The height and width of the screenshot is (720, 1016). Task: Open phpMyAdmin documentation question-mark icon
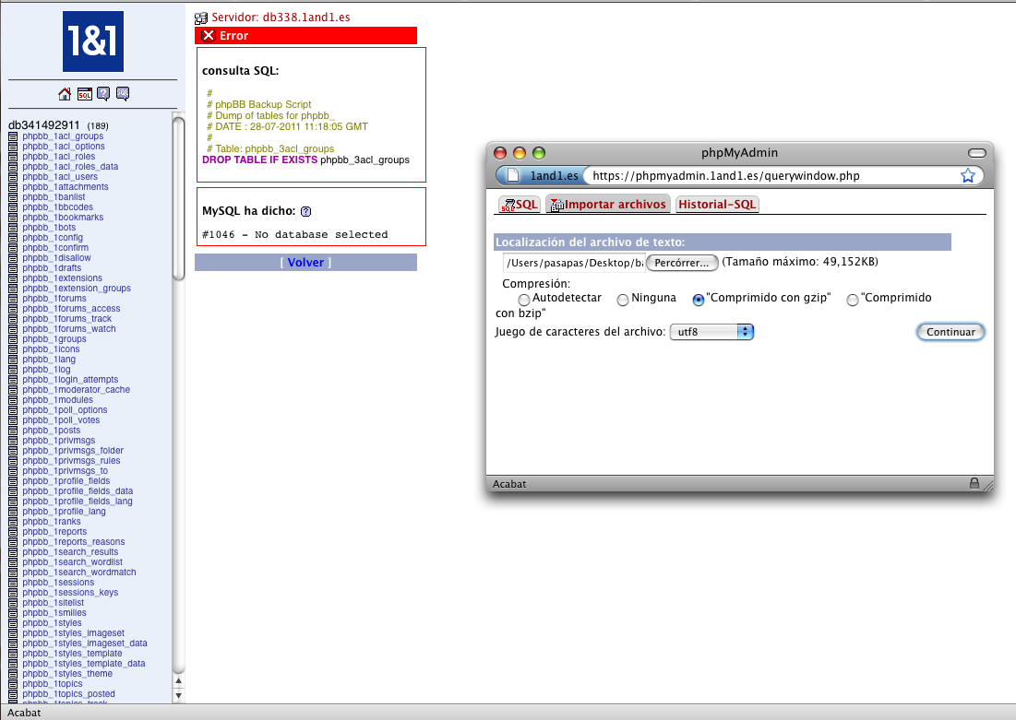click(x=103, y=94)
